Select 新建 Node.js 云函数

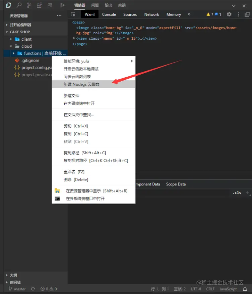tap(93, 84)
